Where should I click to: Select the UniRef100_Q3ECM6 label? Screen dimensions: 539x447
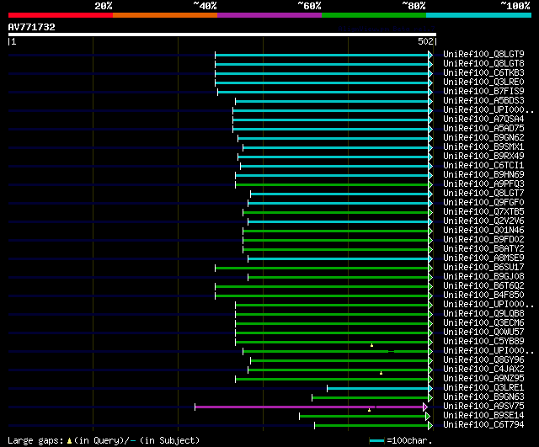[483, 323]
